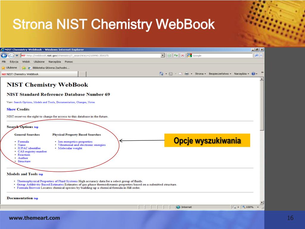
Task: Open the Formula Browser link
Action: point(29,188)
